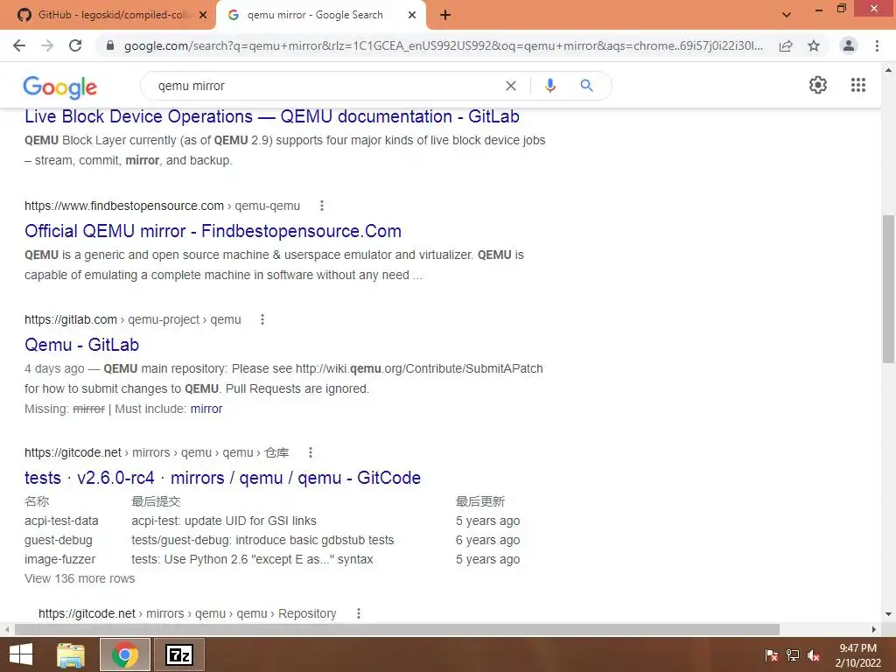Viewport: 896px width, 672px height.
Task: Open the options menu for the gitcode.net 仓库 result
Action: coord(311,452)
